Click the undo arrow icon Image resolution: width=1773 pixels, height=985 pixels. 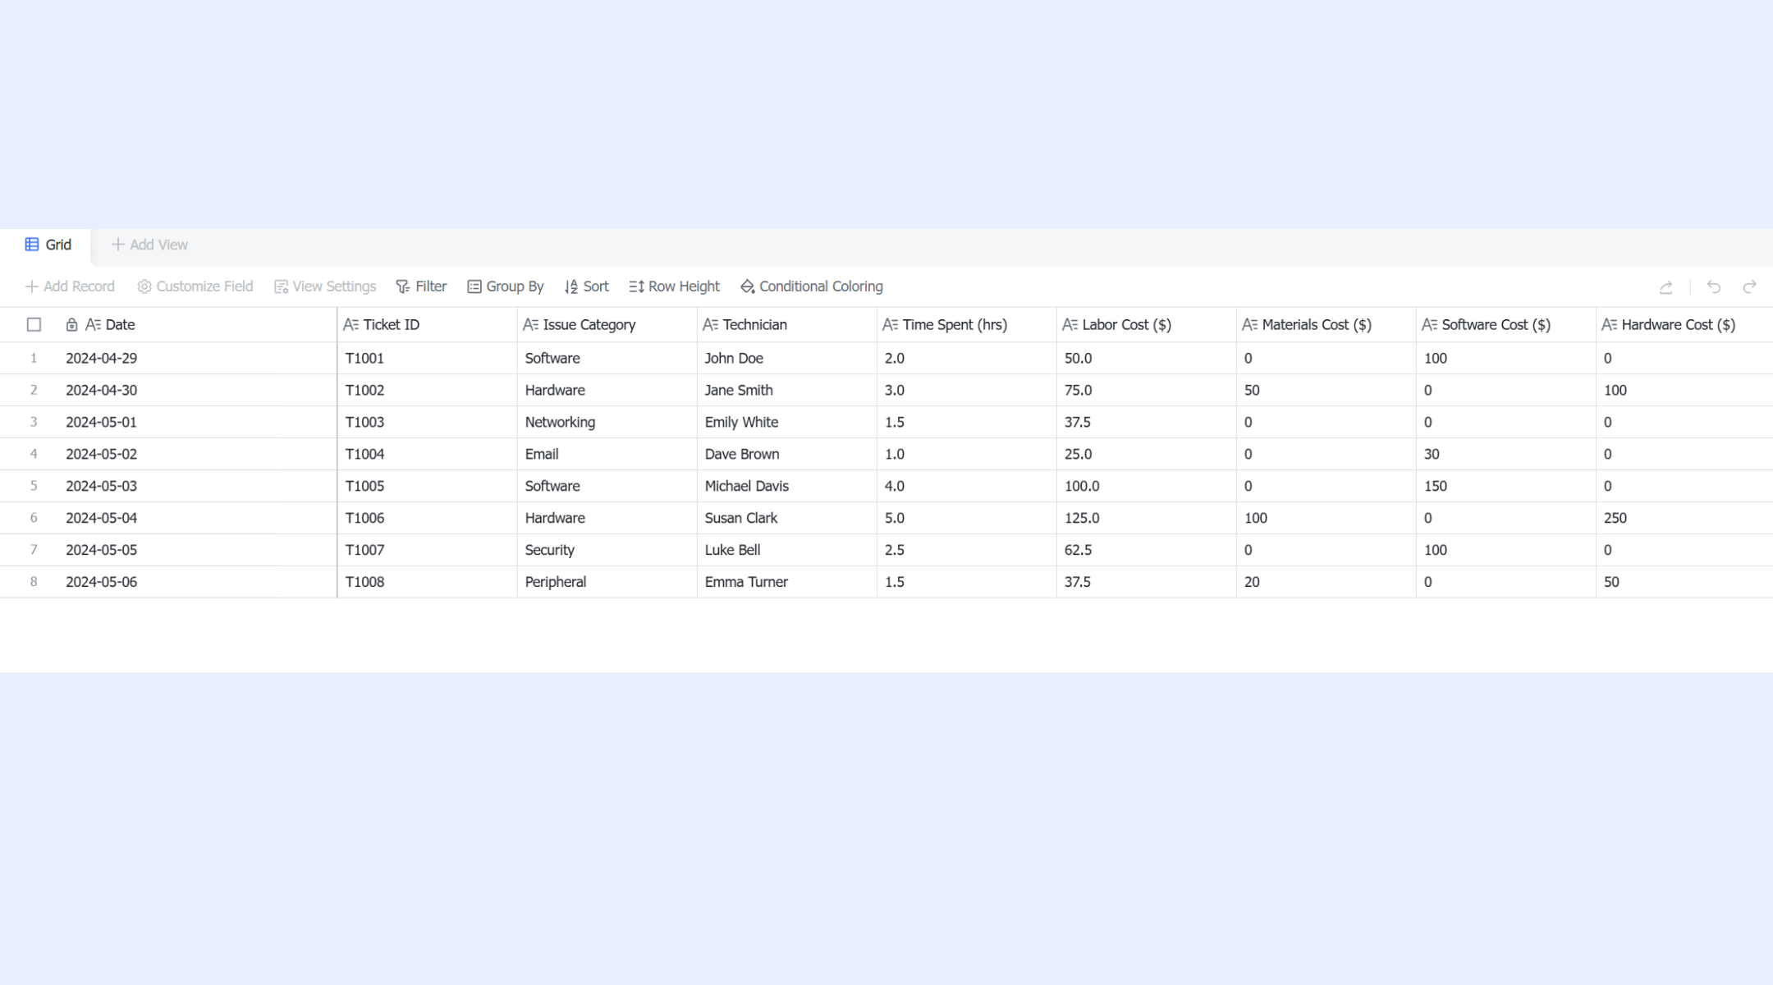[x=1713, y=286]
